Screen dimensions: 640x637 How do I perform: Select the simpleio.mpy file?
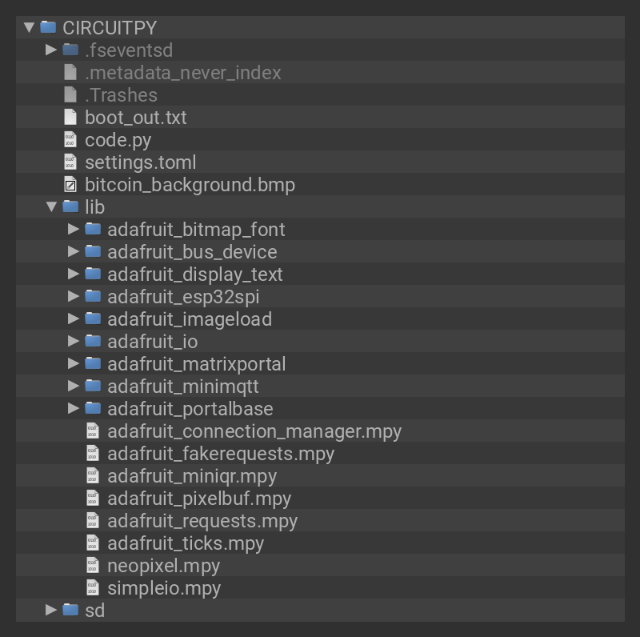coord(164,587)
